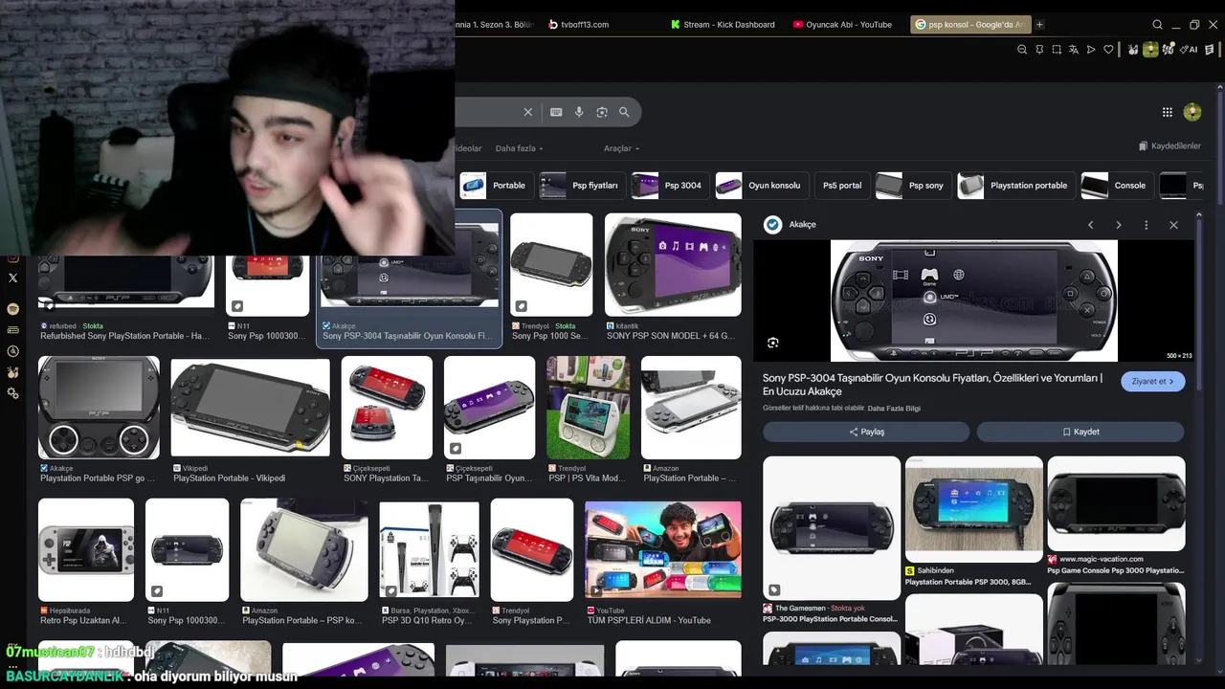Select the Oyun konsolu suggestion chip
Viewport: 1225px width, 689px height.
(x=760, y=186)
